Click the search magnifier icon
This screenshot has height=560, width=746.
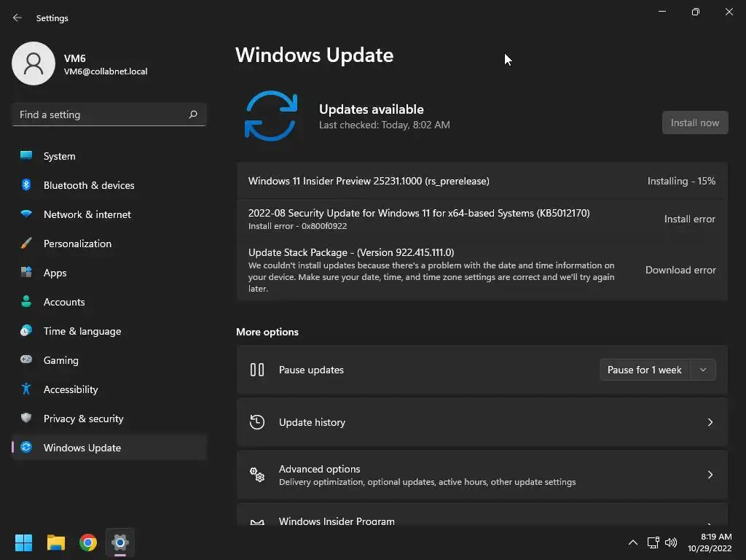tap(192, 114)
